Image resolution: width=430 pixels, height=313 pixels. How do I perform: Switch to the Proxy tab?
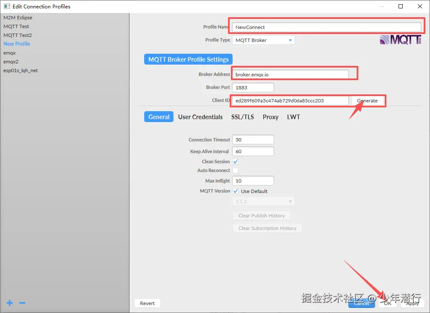click(x=270, y=117)
